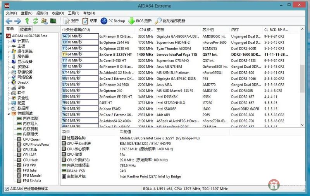This screenshot has width=310, height=196.
Task: Open the 报告(R) menu
Action: (x=42, y=13)
